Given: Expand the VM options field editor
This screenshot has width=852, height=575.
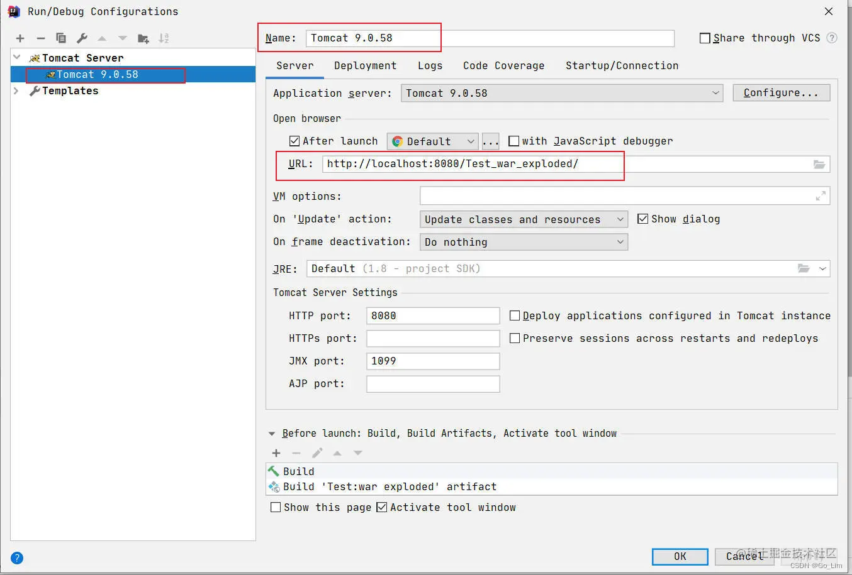Looking at the screenshot, I should [x=821, y=196].
